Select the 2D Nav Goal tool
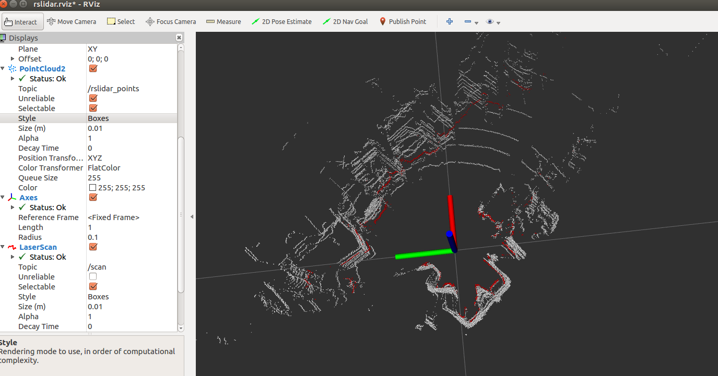Screen dimensions: 718x376 point(345,21)
